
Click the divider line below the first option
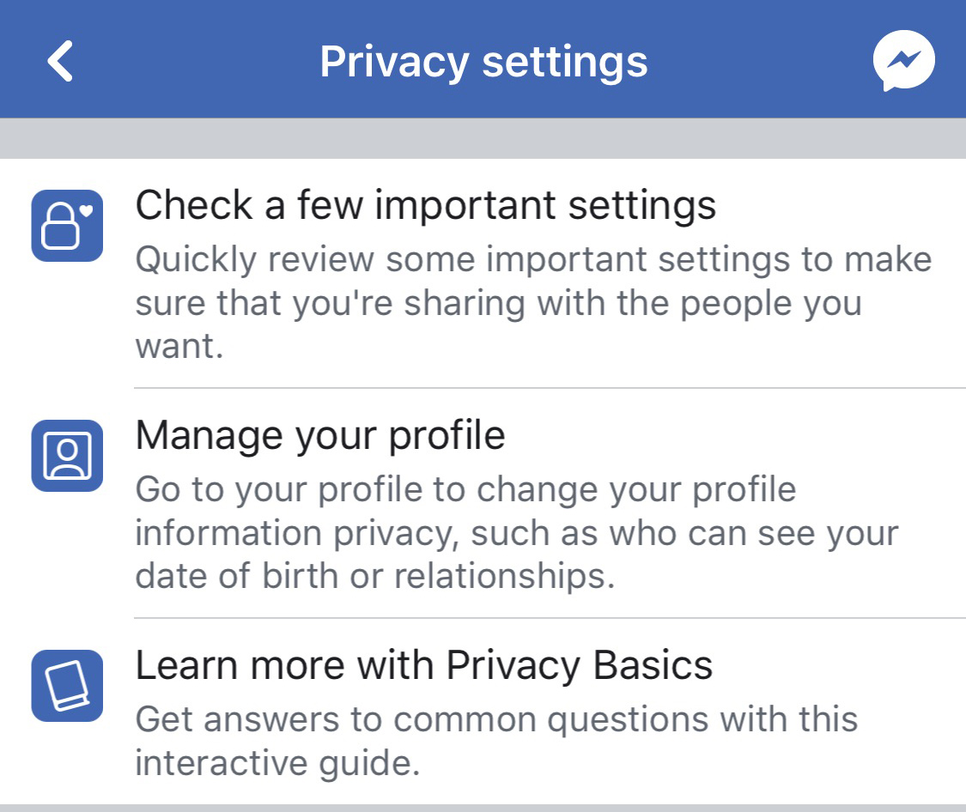click(x=550, y=388)
